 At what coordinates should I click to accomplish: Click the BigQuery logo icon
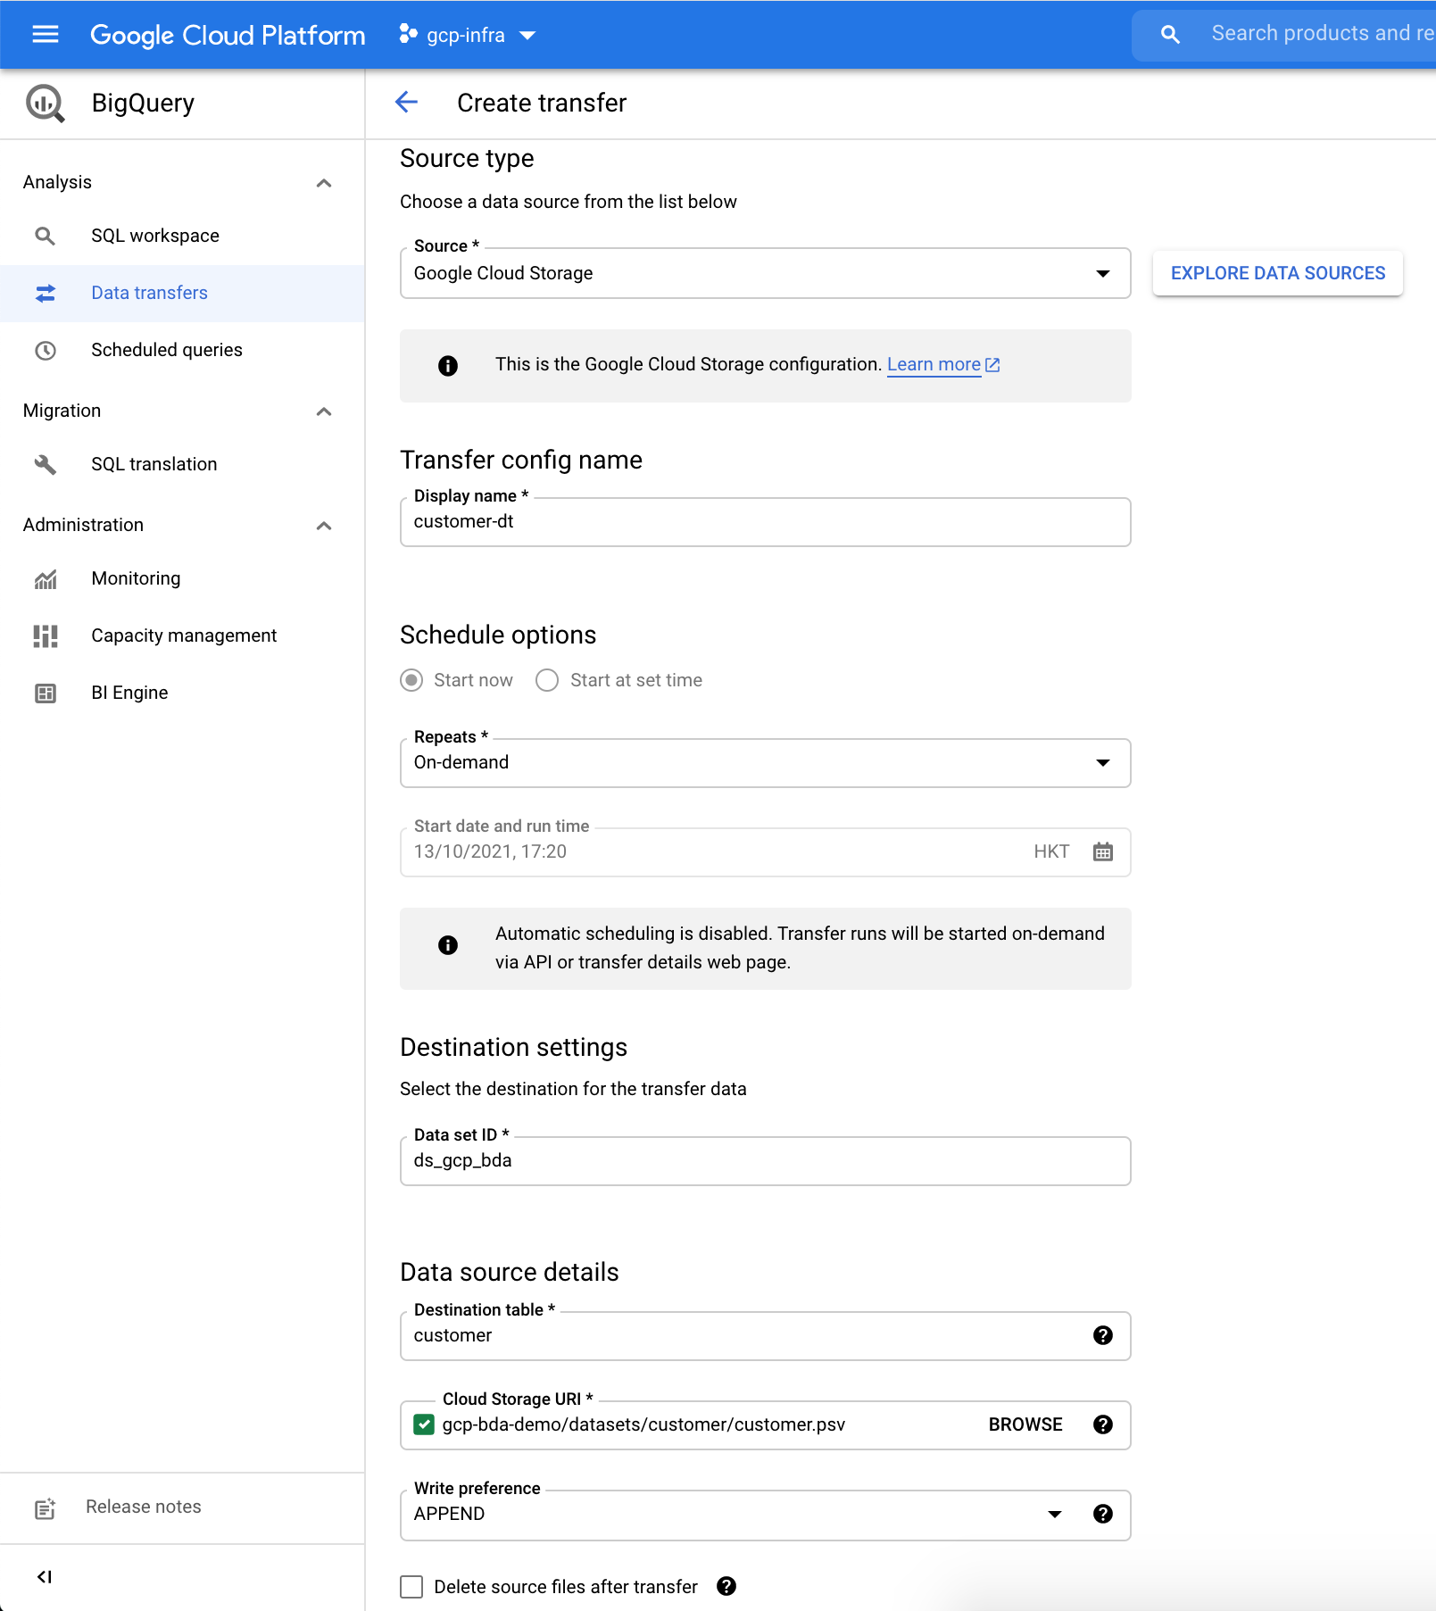pyautogui.click(x=45, y=104)
